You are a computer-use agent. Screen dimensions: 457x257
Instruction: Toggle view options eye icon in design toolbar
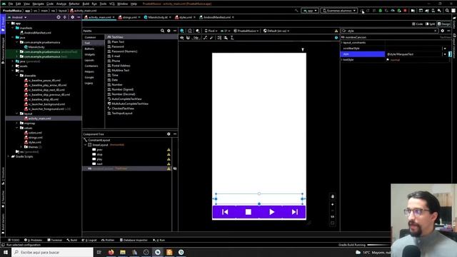pyautogui.click(x=182, y=38)
